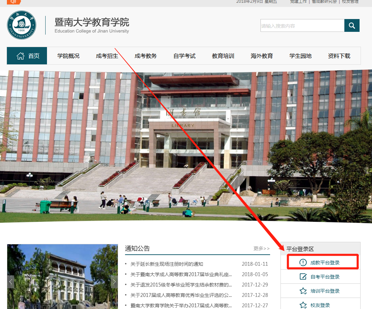Click 自考平台登录 link
The height and width of the screenshot is (309, 372).
(x=325, y=277)
